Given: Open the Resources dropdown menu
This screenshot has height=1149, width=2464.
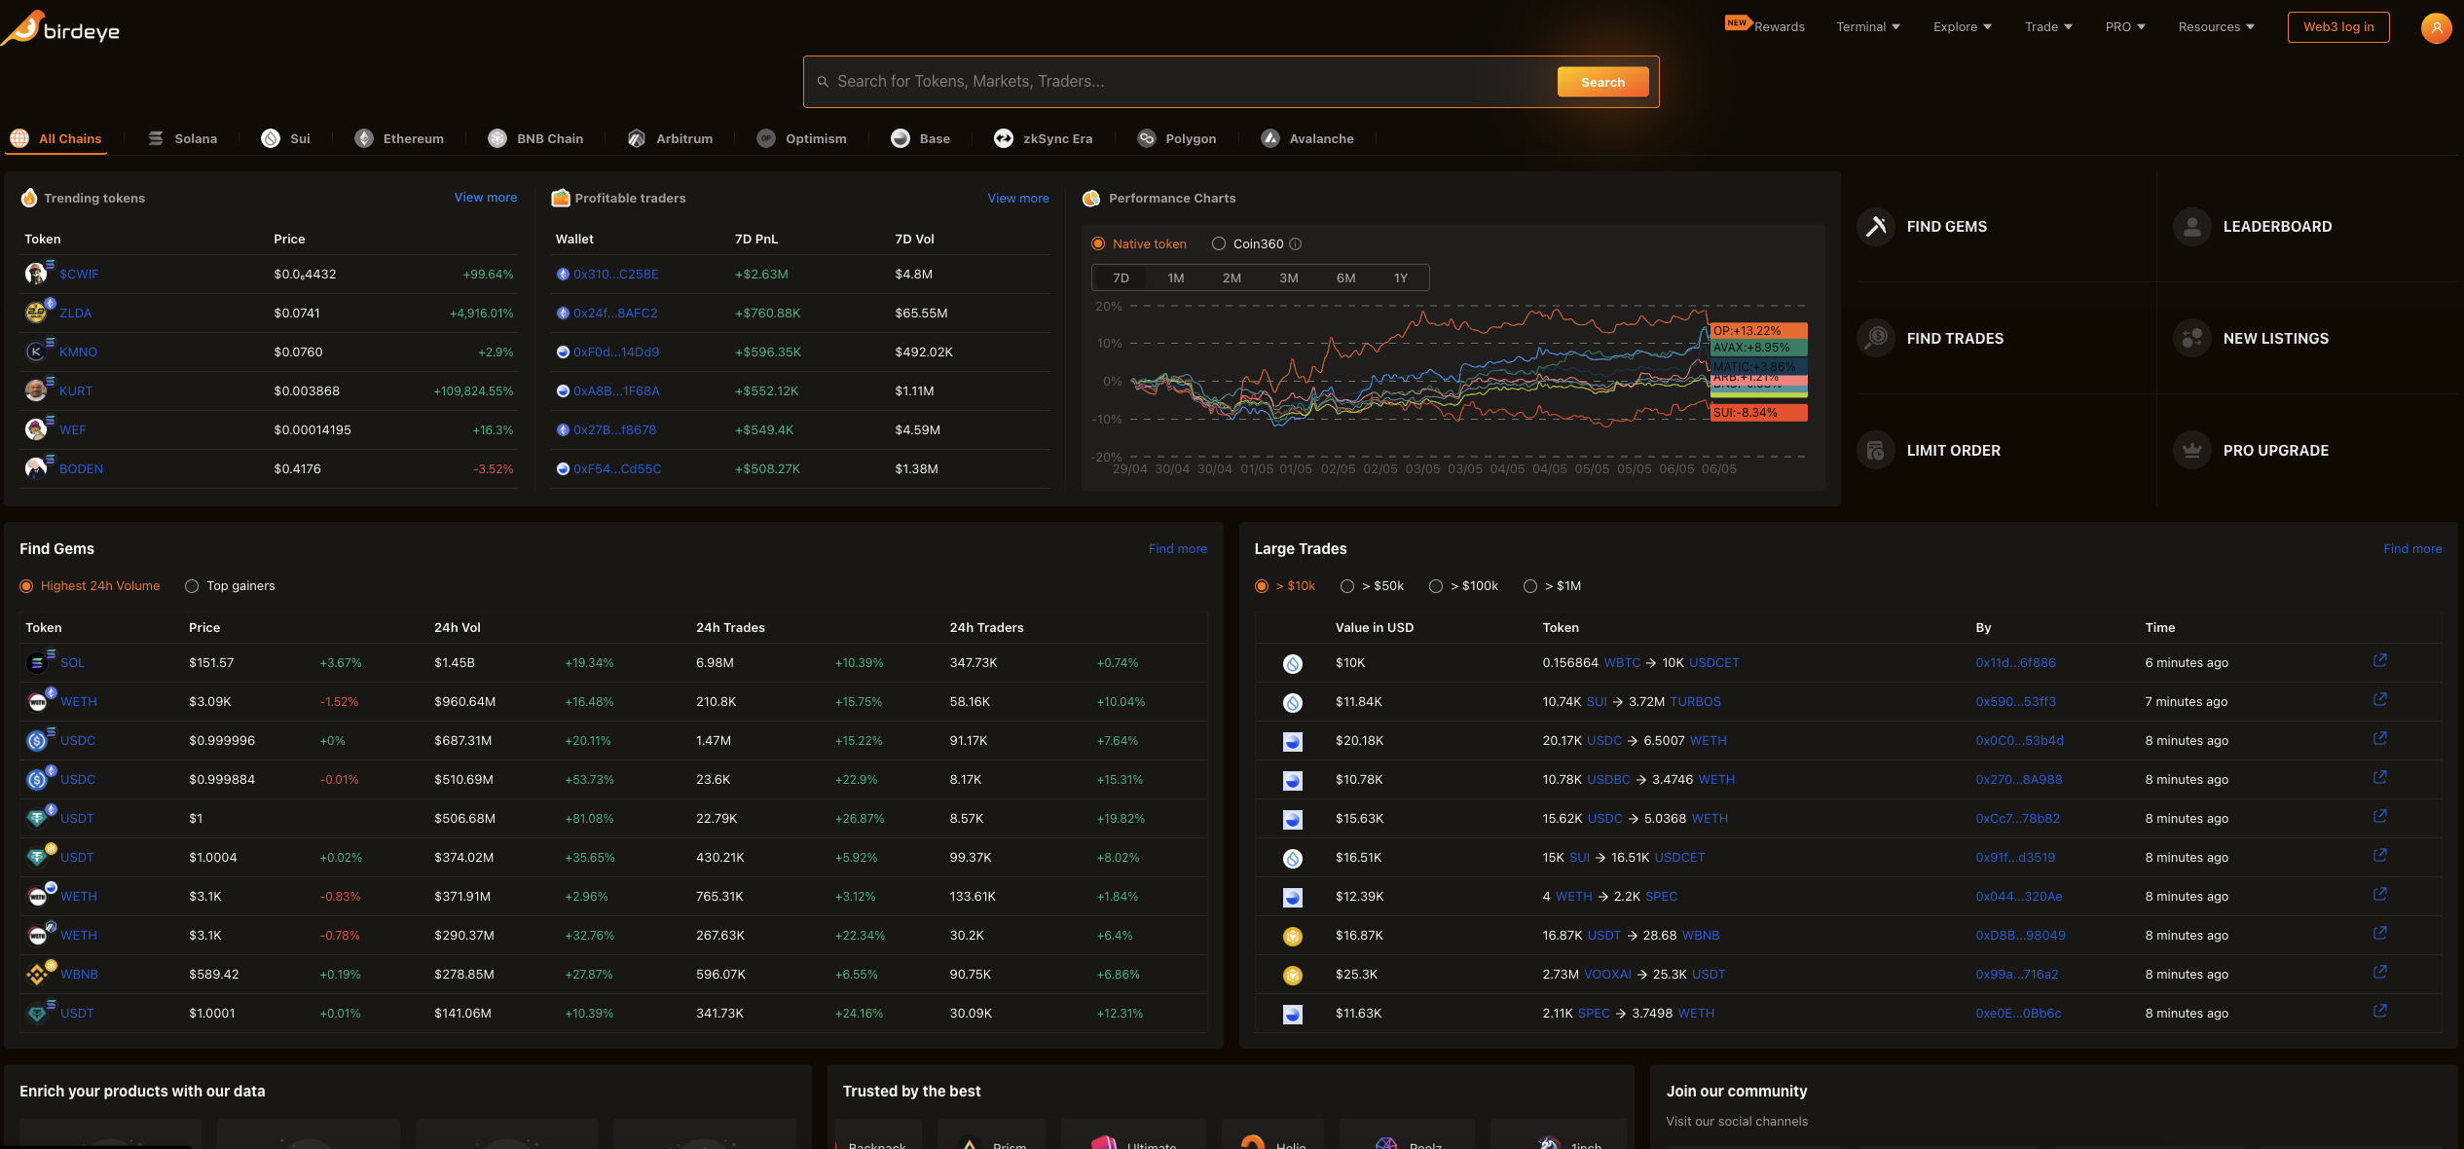Looking at the screenshot, I should click(2216, 27).
